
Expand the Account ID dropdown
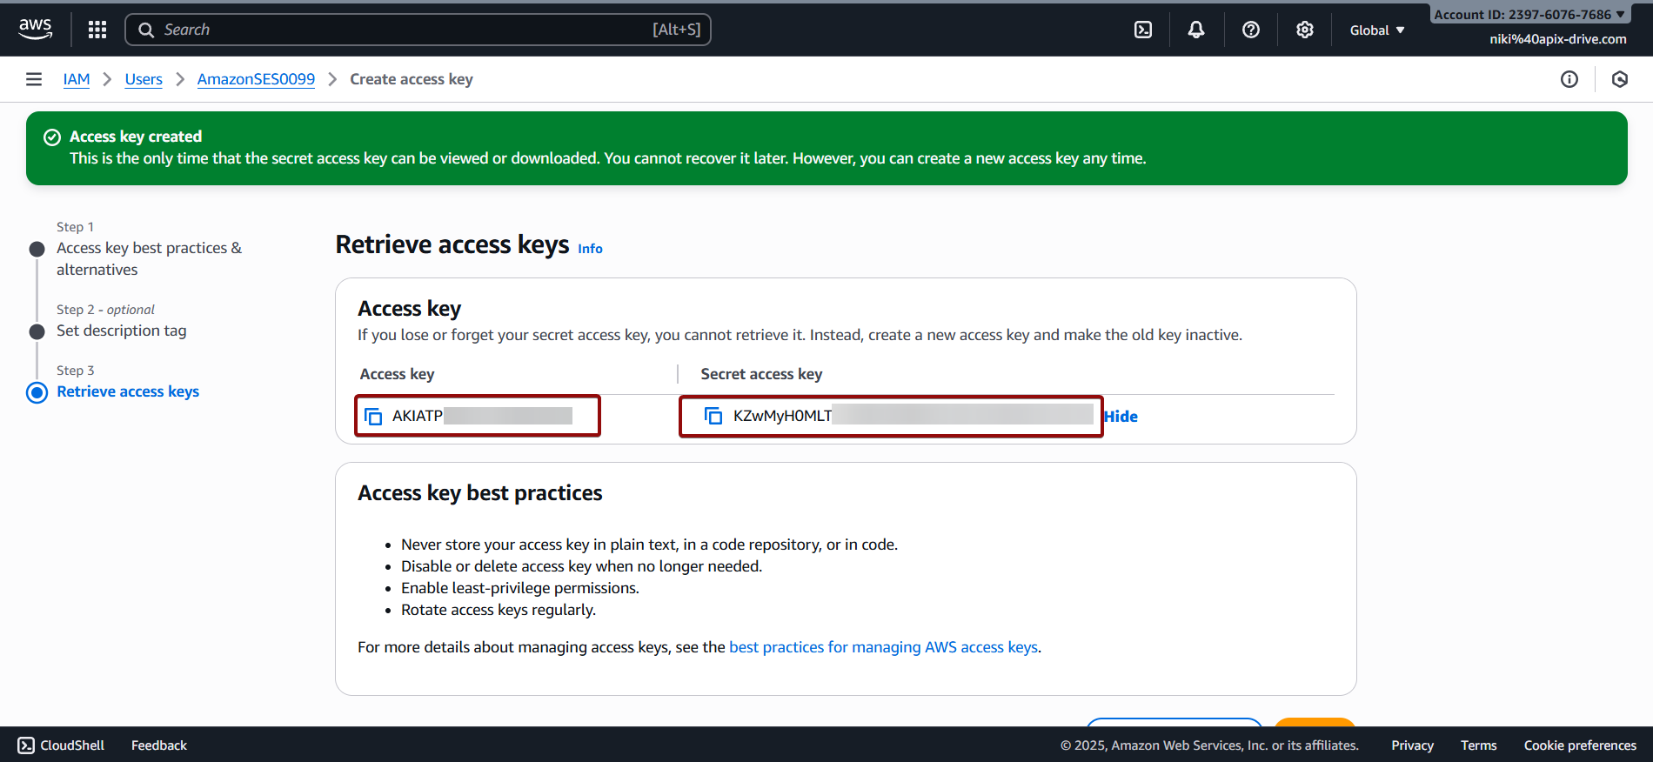(x=1529, y=15)
